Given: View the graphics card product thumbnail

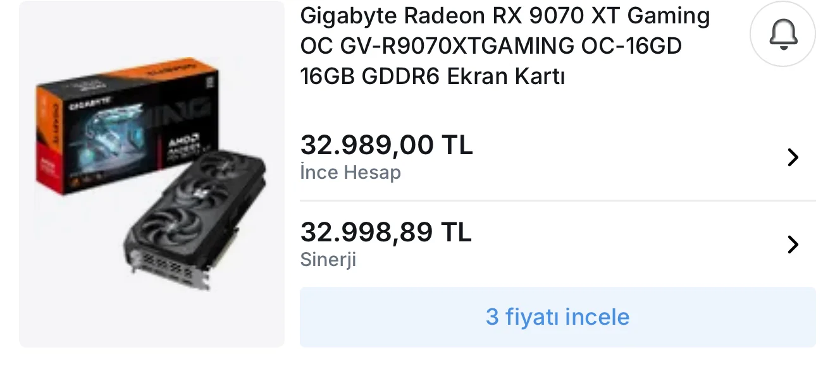Looking at the screenshot, I should 152,174.
